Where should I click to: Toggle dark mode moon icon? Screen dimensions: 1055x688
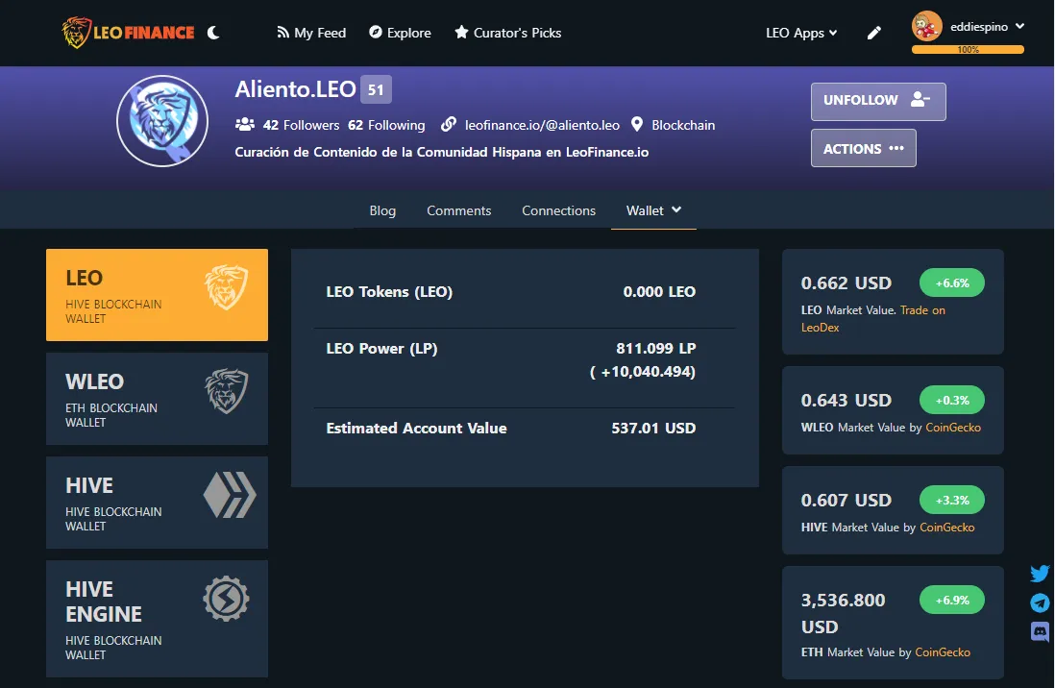pos(213,33)
